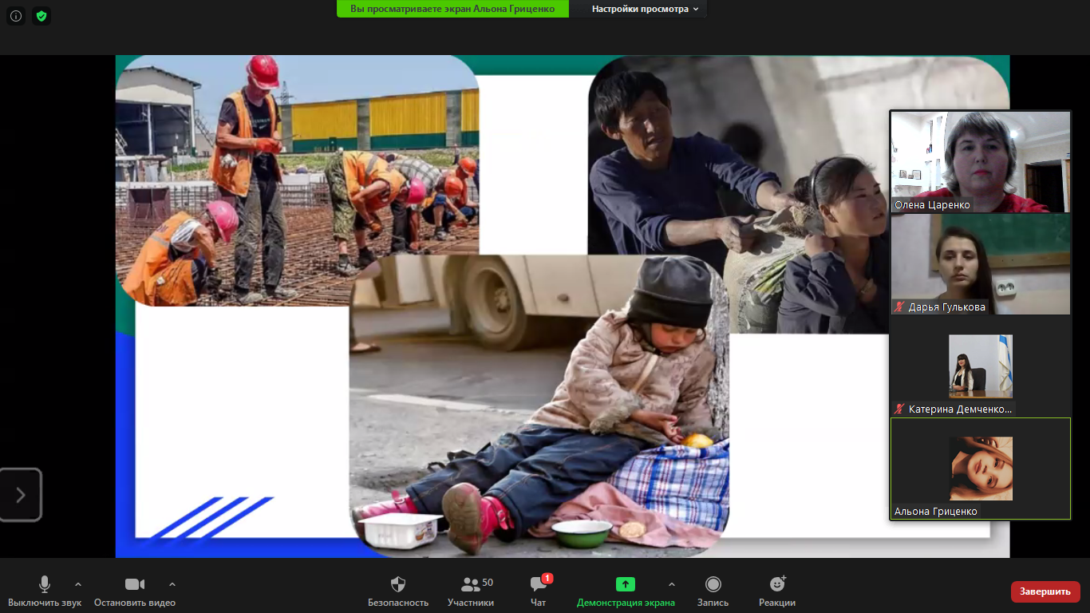Stop video with the camera button

click(x=135, y=591)
